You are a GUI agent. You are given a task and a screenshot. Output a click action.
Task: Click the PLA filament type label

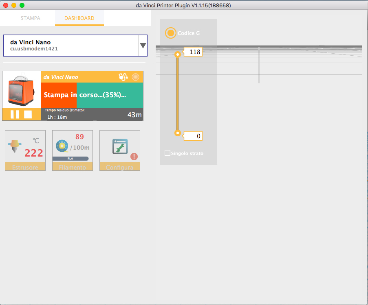[x=71, y=159]
